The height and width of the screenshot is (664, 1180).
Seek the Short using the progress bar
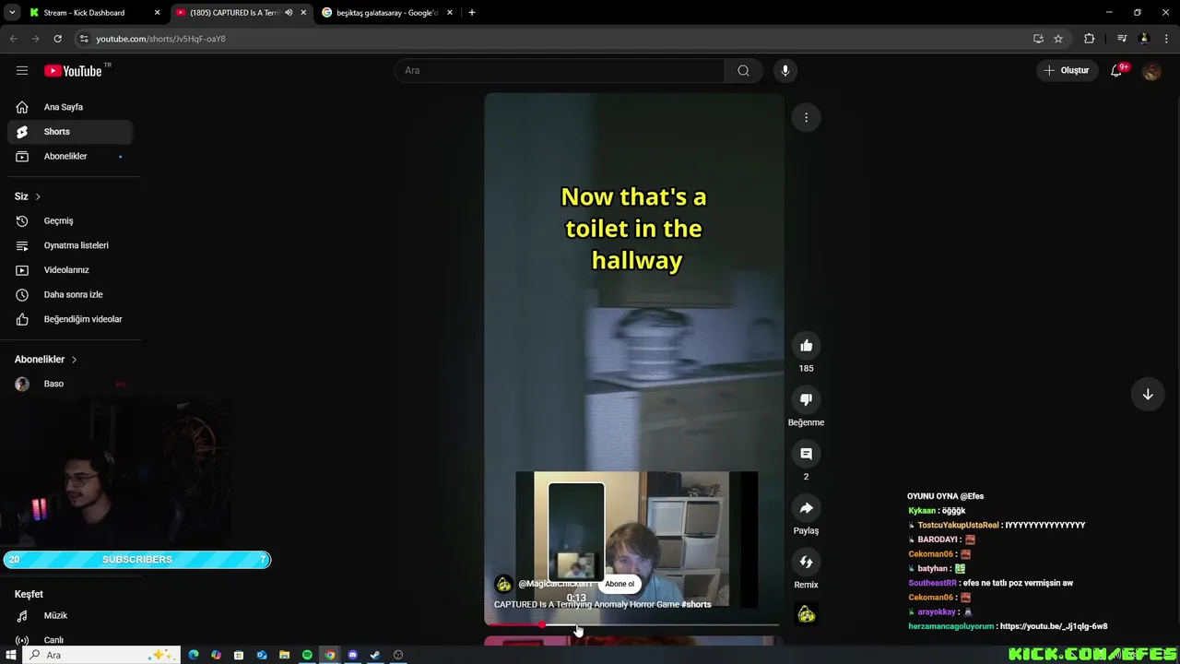pos(632,625)
